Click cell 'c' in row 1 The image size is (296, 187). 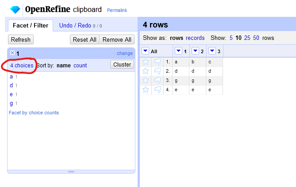214,62
